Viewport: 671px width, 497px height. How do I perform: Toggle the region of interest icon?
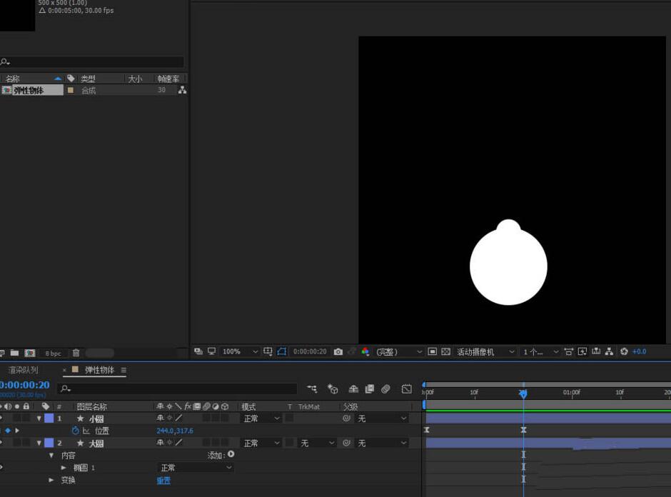click(x=432, y=352)
